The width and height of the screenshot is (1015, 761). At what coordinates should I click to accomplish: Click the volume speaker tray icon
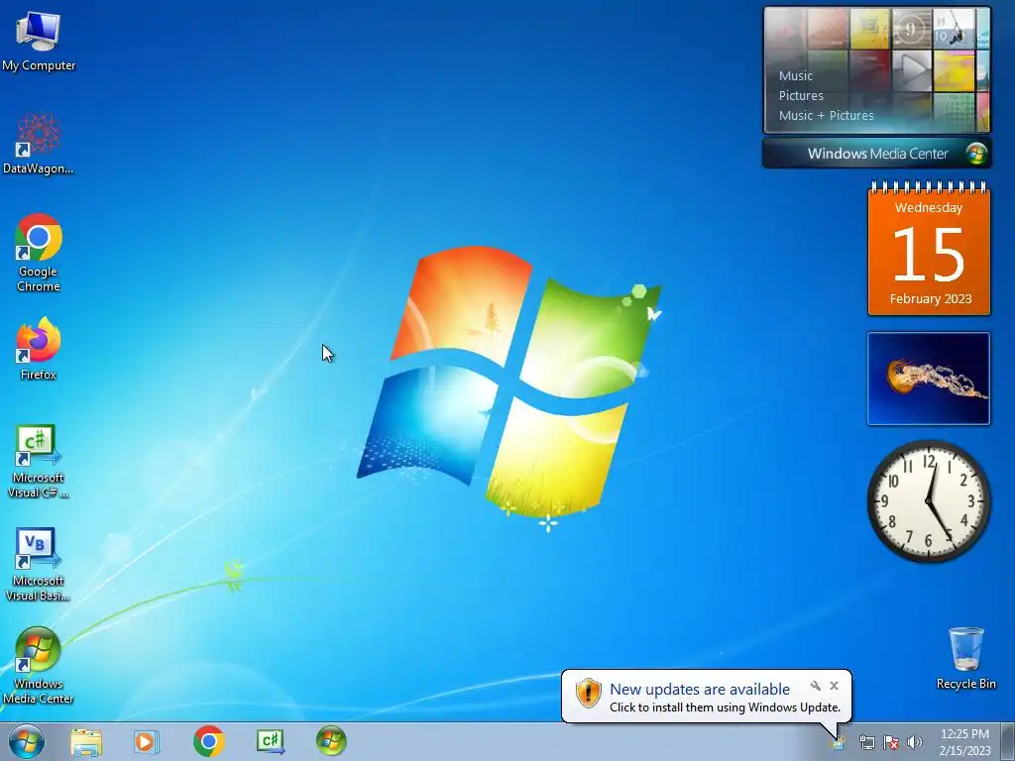[915, 743]
